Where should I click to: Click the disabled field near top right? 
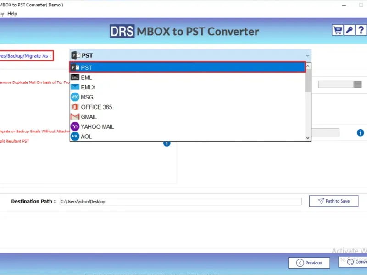336,84
